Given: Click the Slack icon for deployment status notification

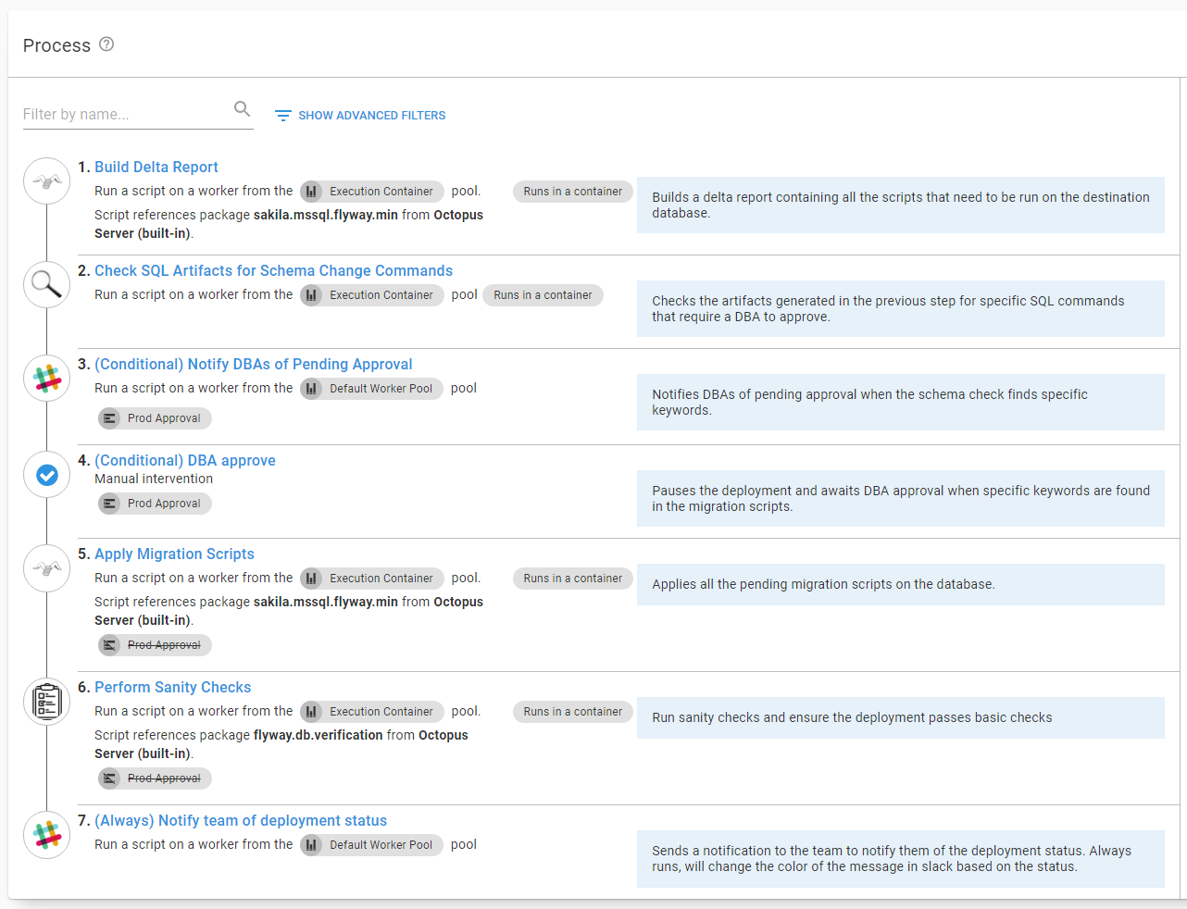Looking at the screenshot, I should 46,834.
